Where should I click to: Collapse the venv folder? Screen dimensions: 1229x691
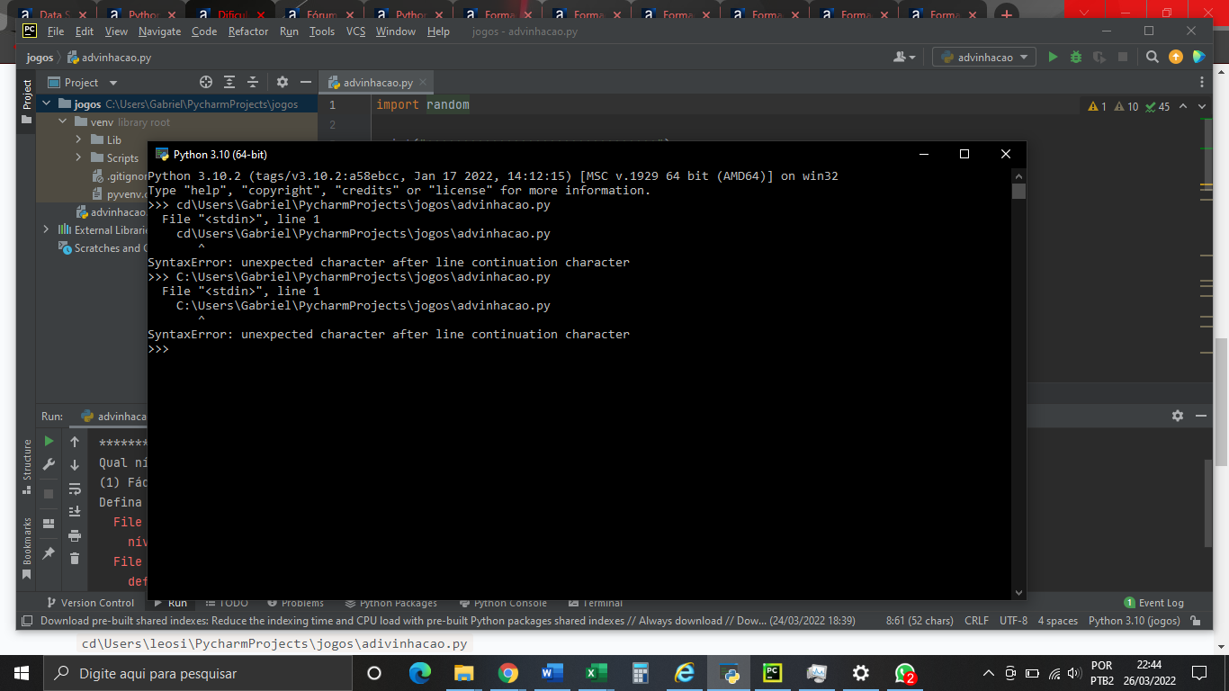click(x=63, y=122)
